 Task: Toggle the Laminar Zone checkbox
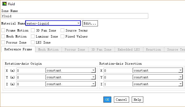tap(33, 36)
